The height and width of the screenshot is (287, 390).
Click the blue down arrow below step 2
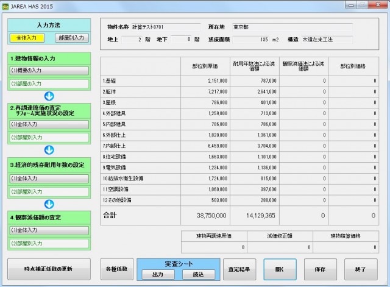pyautogui.click(x=49, y=151)
